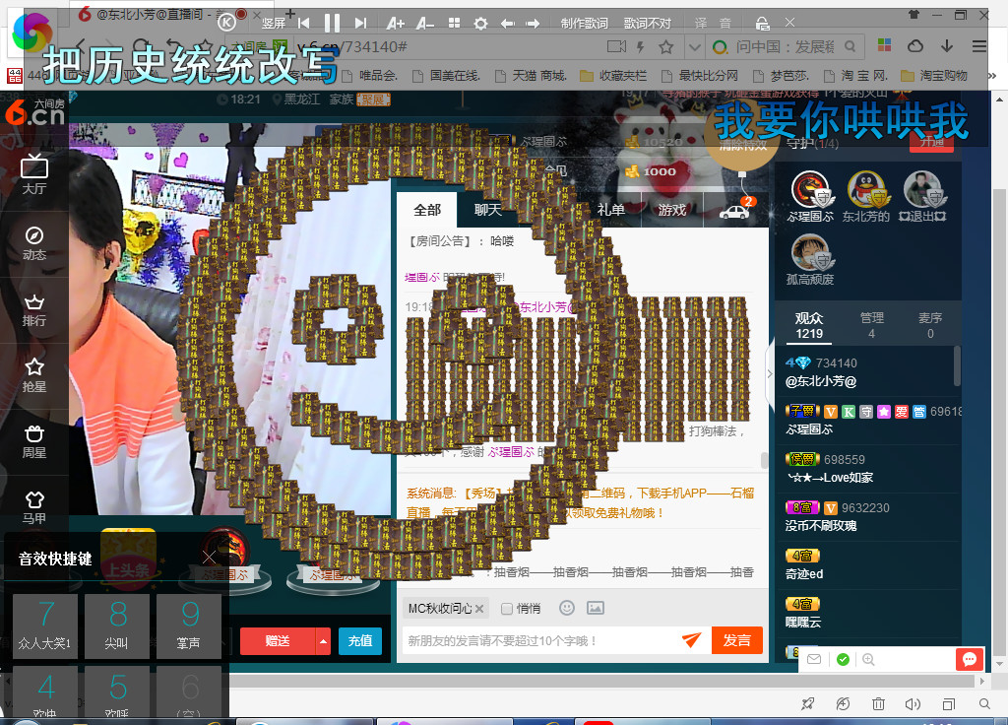Close the 音效快捷键 panel
Viewport: 1008px width, 725px height.
click(209, 558)
